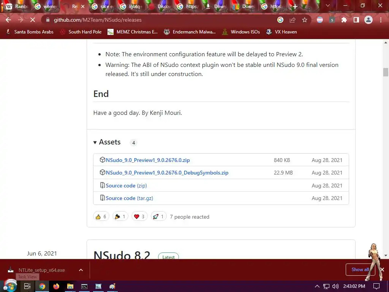389x292 pixels.
Task: Click the thumbs up reaction
Action: 101,216
